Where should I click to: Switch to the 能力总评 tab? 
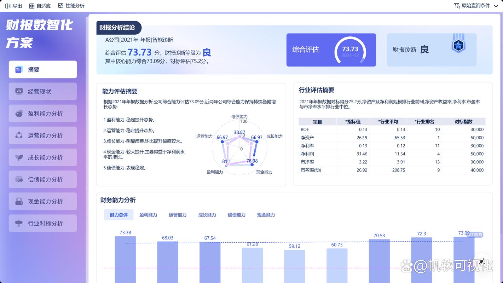pyautogui.click(x=119, y=215)
